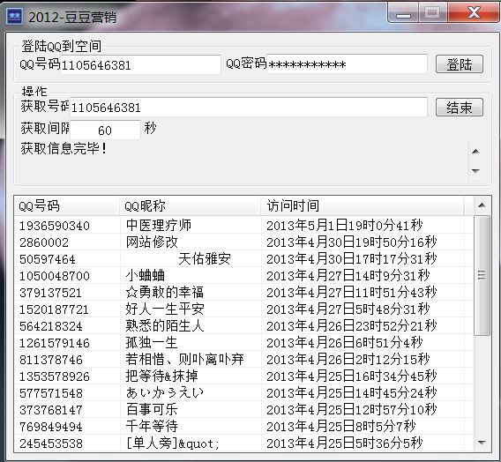
Task: Click the status log down arrow
Action: [475, 171]
